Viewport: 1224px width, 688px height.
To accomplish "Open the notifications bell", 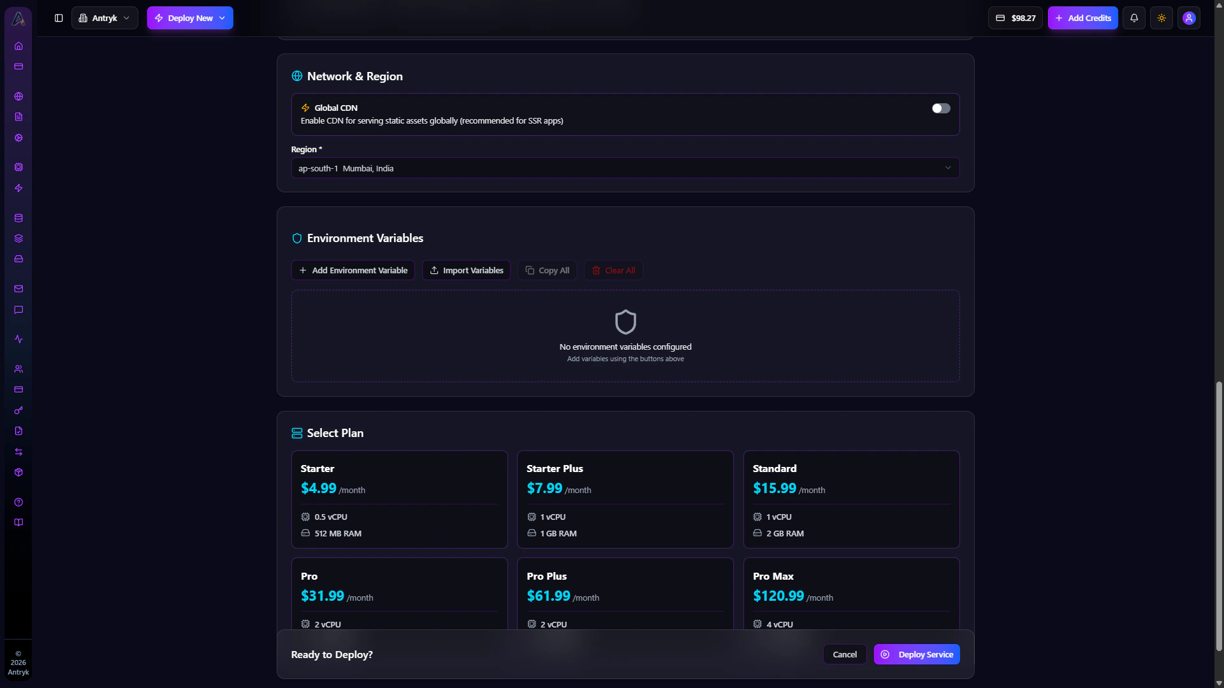I will pos(1134,18).
